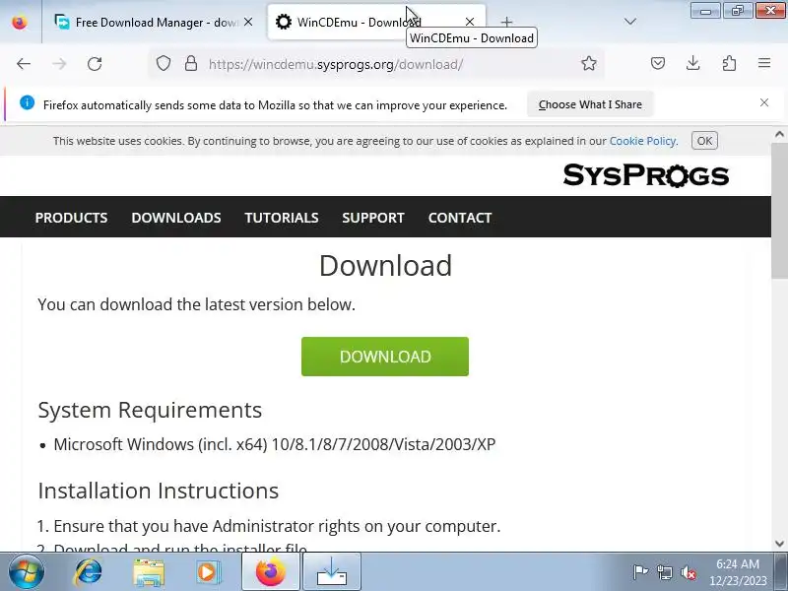Open the download manager taskbar icon
The image size is (788, 591).
pos(332,572)
